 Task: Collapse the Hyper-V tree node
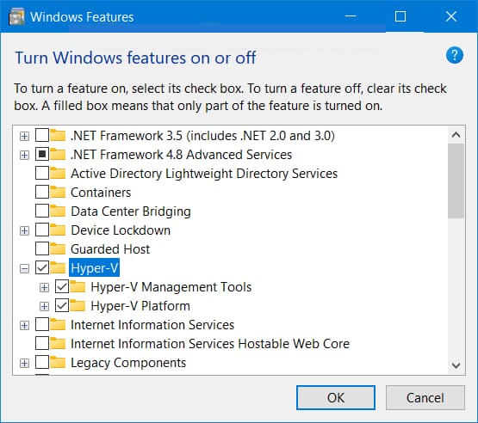(24, 269)
